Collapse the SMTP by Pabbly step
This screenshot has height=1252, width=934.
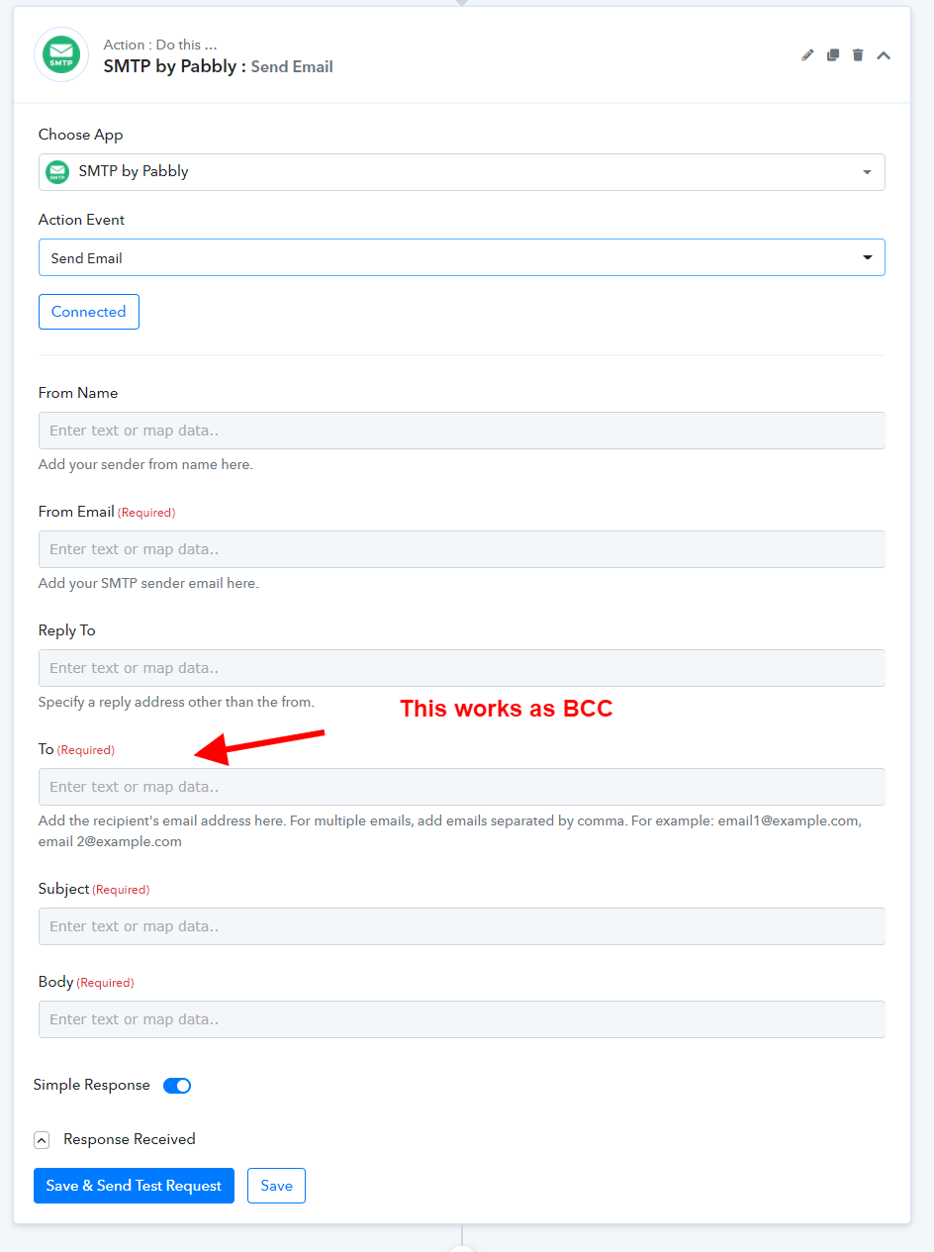(884, 55)
